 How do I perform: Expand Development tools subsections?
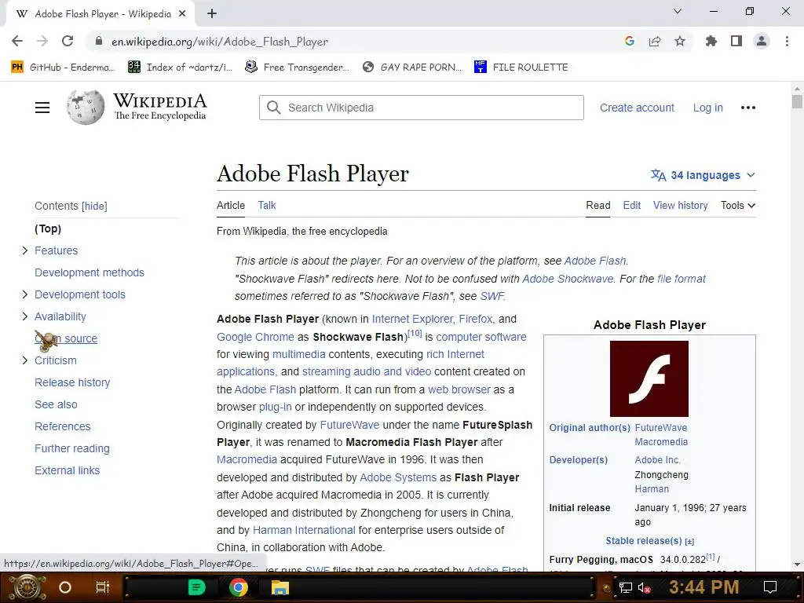(24, 295)
